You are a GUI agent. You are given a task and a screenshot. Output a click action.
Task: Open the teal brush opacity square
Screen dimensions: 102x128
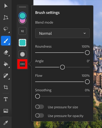pos(22,43)
